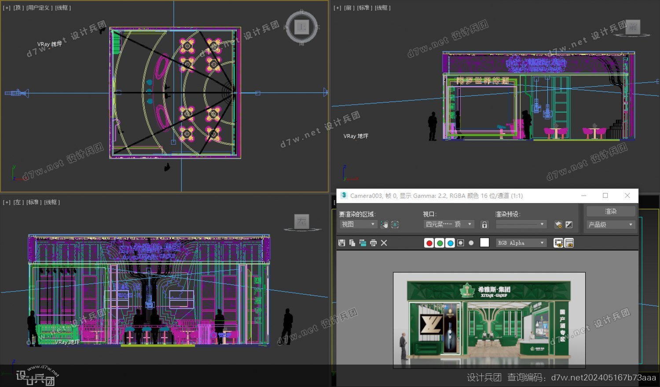Open the [前] view label menu
The width and height of the screenshot is (660, 387).
(349, 8)
